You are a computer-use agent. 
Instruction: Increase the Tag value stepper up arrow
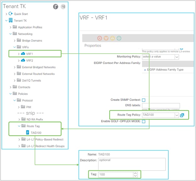tap(135, 173)
